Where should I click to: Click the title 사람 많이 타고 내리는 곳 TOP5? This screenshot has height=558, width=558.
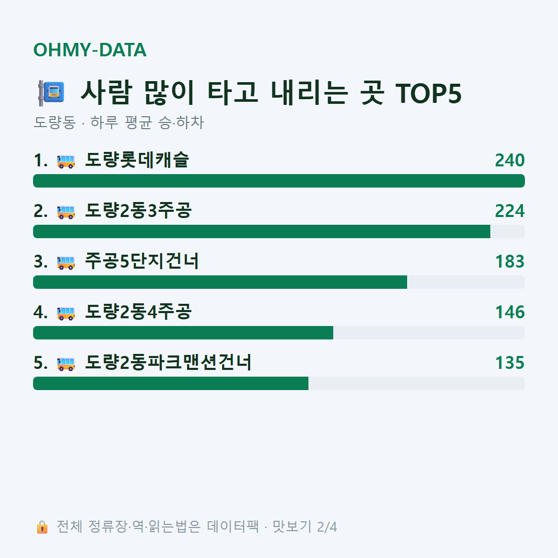[271, 92]
